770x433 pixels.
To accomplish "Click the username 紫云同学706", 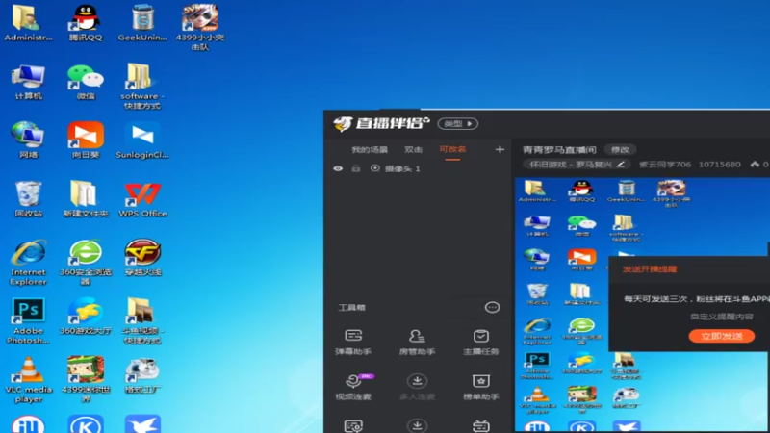I will click(x=665, y=165).
